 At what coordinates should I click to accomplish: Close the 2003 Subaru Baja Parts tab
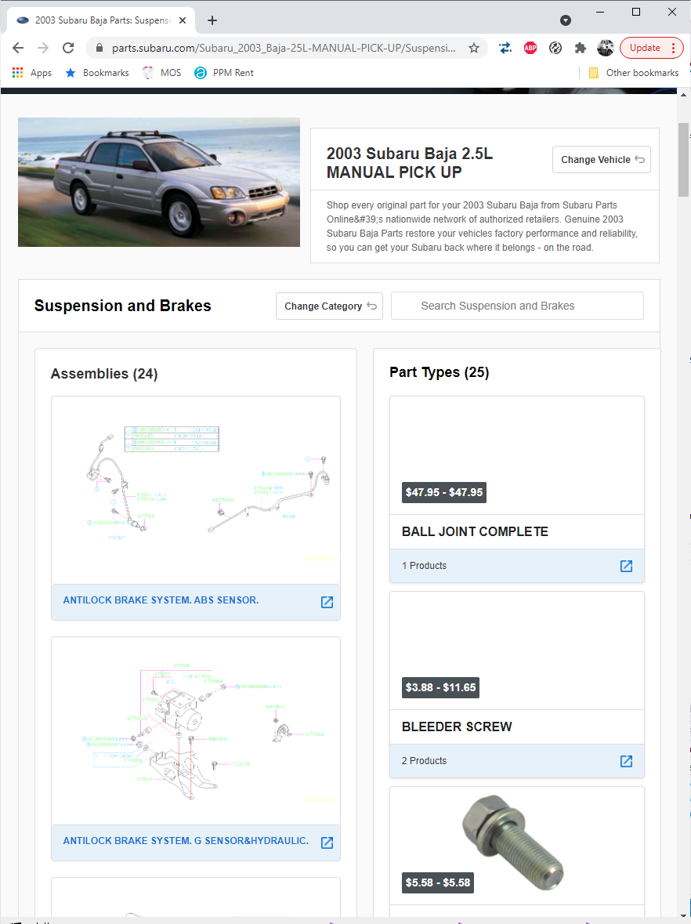[183, 20]
